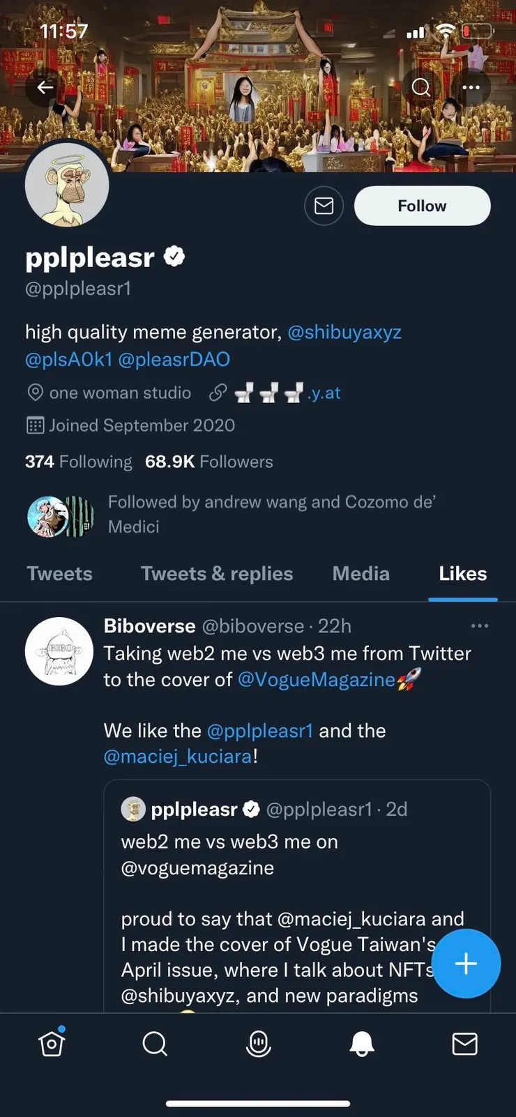Go to the Home timeline icon
516x1117 pixels.
pos(52,1044)
